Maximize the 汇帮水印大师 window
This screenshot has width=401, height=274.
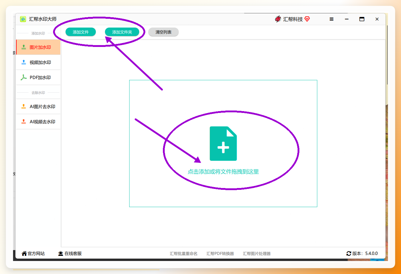tap(362, 19)
